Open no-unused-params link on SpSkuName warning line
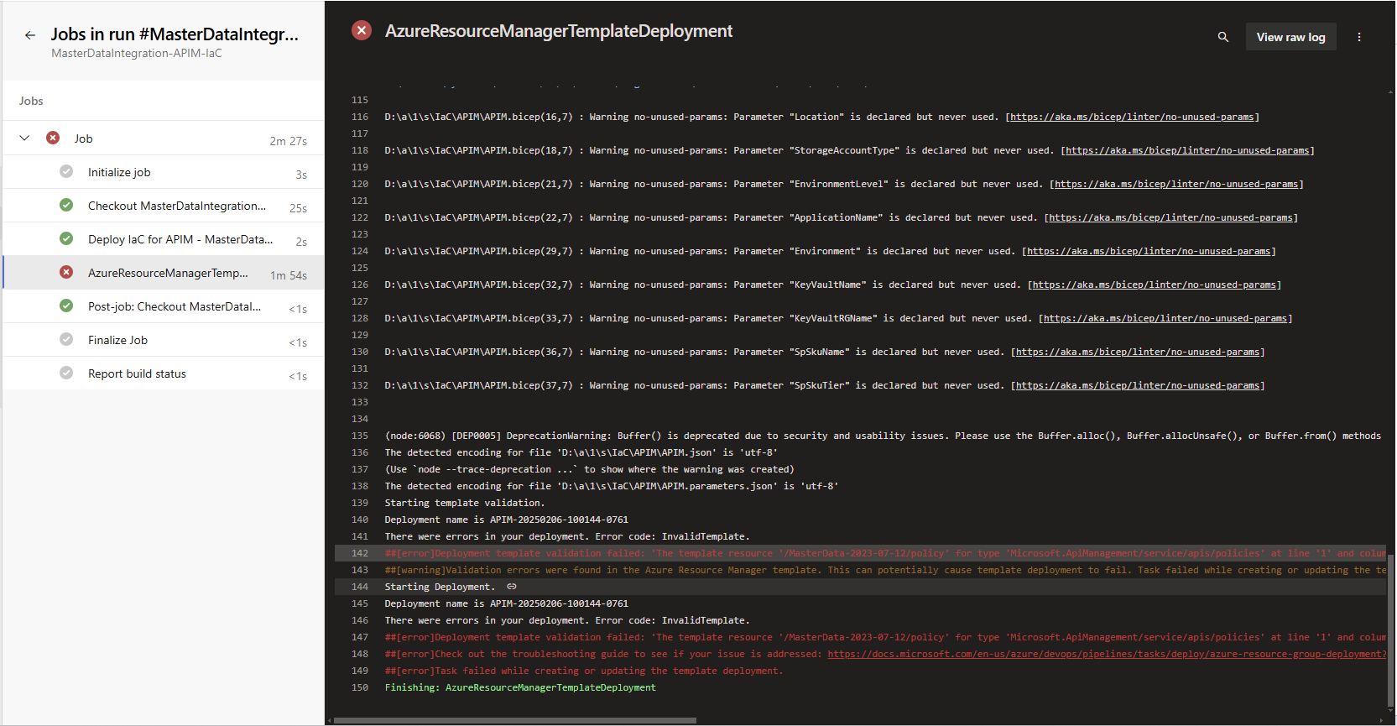Image resolution: width=1397 pixels, height=726 pixels. pyautogui.click(x=1138, y=352)
